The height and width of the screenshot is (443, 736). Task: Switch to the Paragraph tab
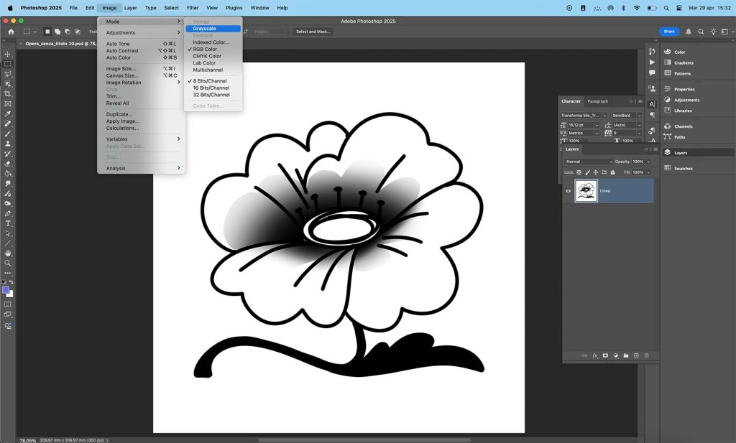(x=597, y=101)
